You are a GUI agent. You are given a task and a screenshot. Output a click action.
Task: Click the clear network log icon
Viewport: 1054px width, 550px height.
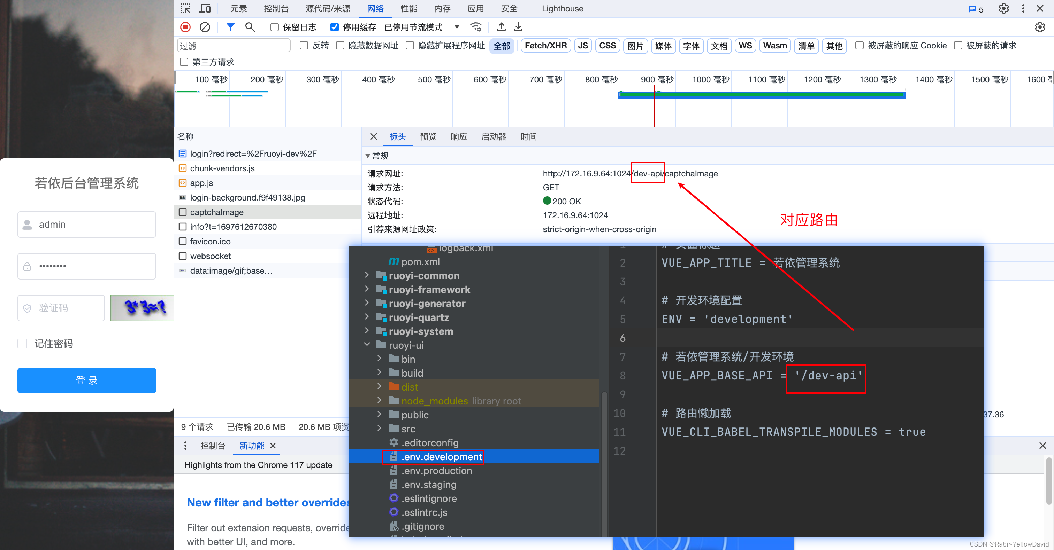click(x=205, y=27)
